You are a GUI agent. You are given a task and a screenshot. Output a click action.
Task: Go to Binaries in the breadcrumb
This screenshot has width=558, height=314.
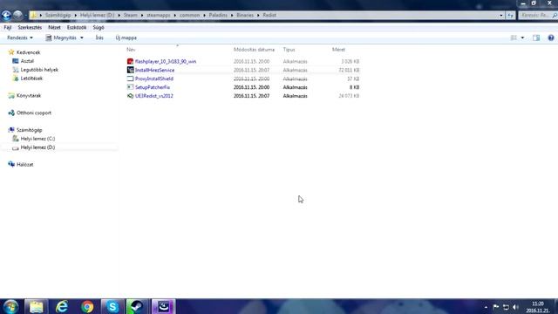click(245, 16)
